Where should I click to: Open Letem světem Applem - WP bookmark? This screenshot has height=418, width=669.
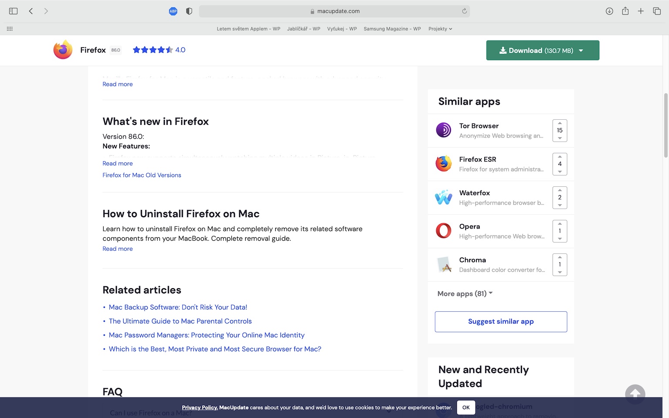(x=248, y=29)
